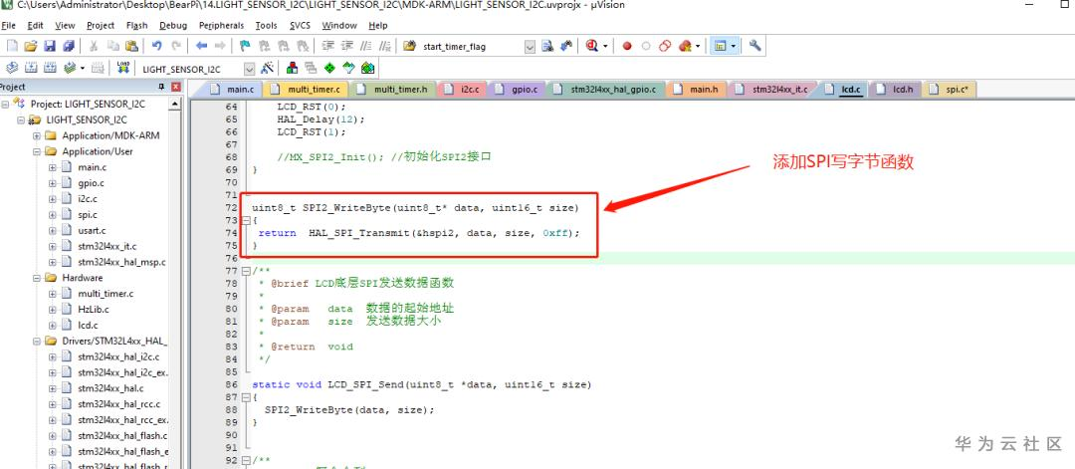Screen dimensions: 1075x469
Task: Navigate backwards with the blue left arrow
Action: click(x=201, y=46)
